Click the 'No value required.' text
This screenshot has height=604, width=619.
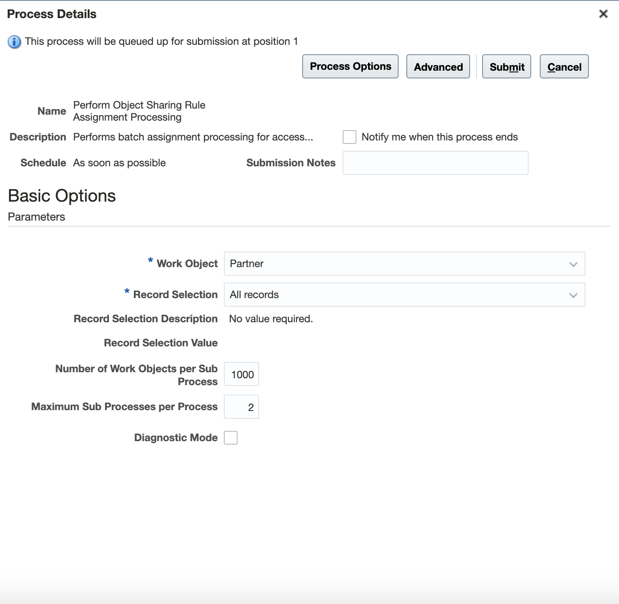pos(271,319)
